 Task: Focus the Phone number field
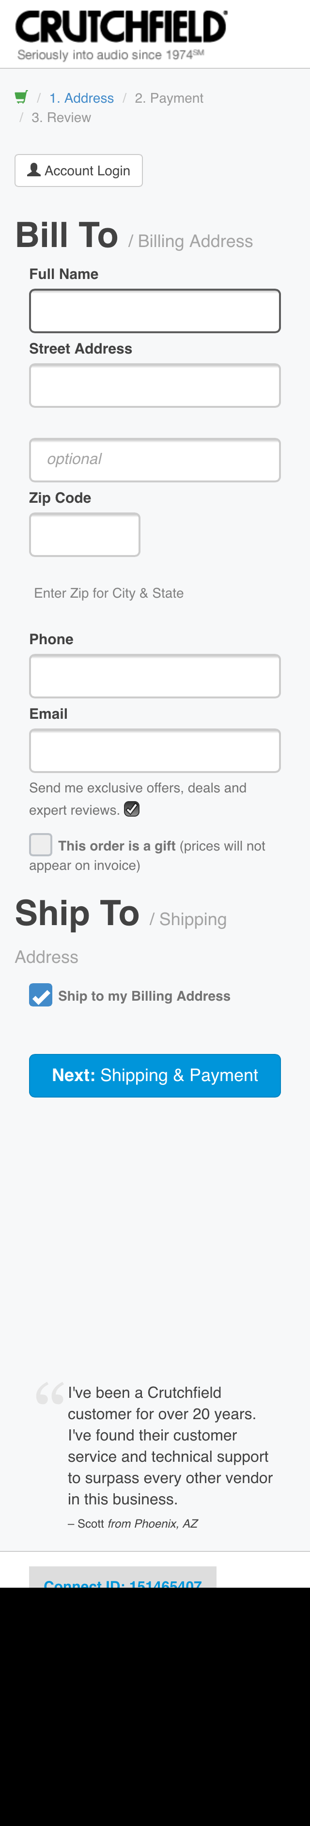(x=155, y=676)
